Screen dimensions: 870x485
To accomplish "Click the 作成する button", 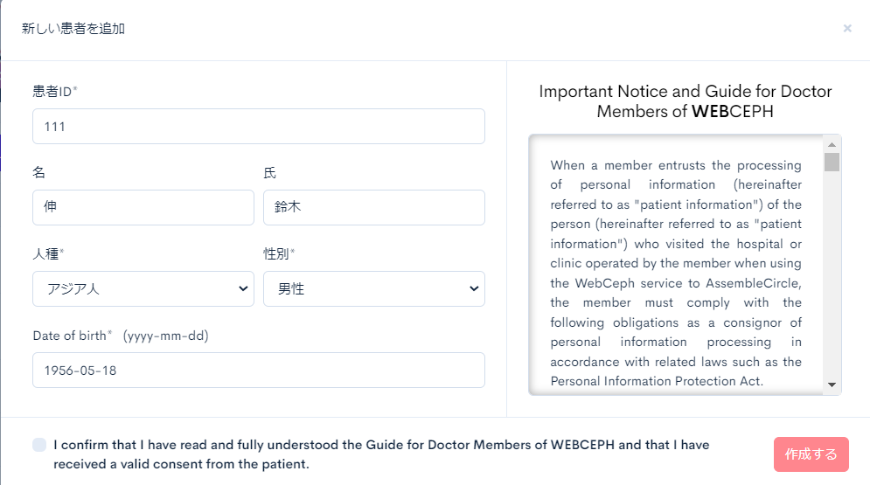I will pyautogui.click(x=811, y=454).
